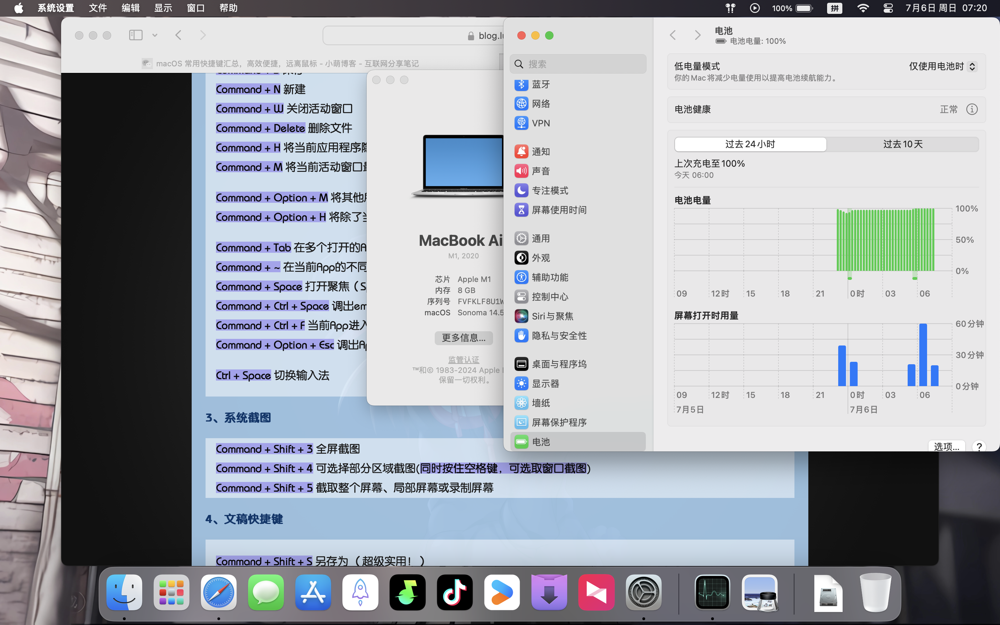The width and height of the screenshot is (1000, 625).
Task: Go forward in Safari toolbar
Action: 203,35
